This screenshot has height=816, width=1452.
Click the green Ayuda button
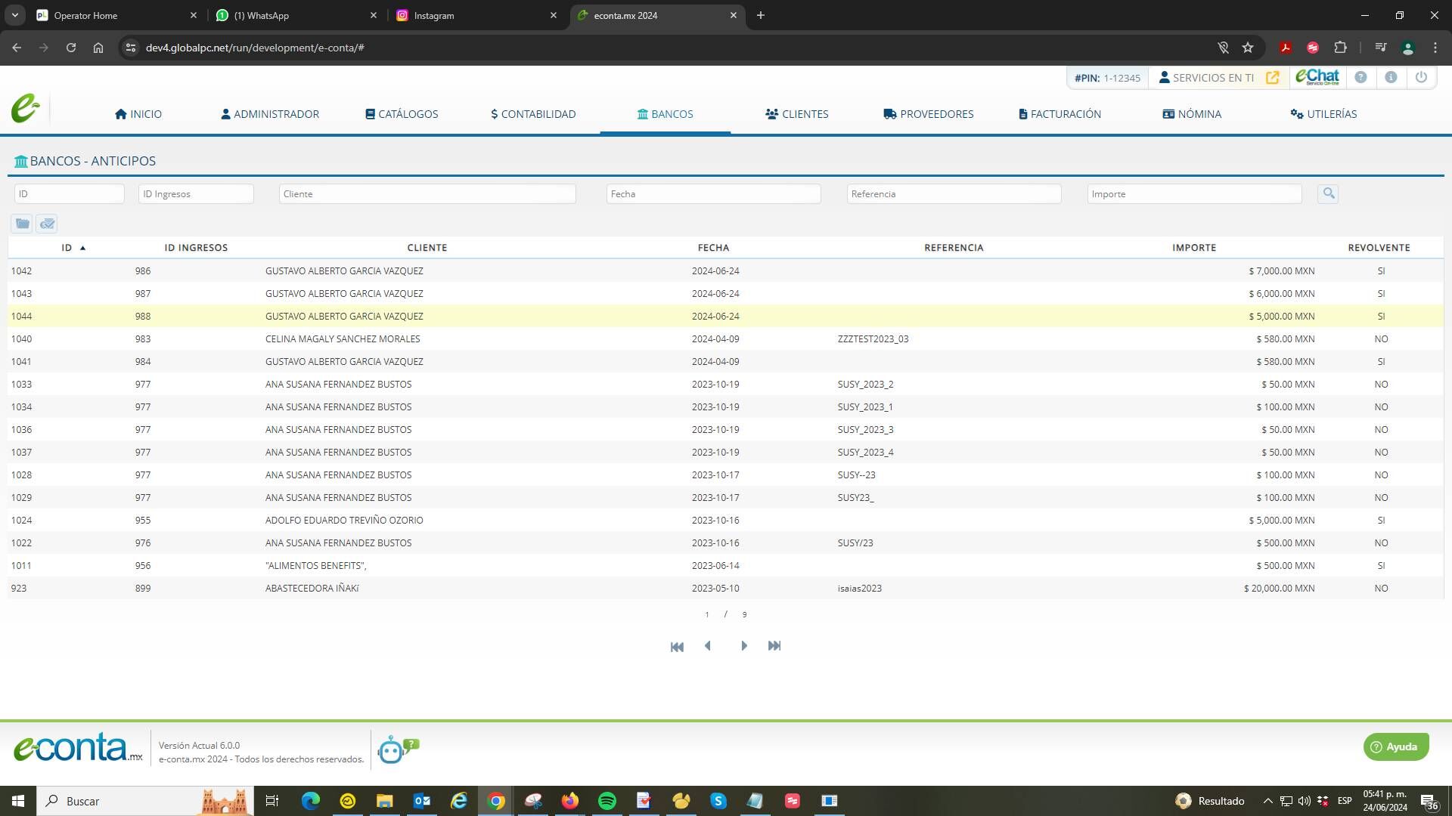[1396, 746]
